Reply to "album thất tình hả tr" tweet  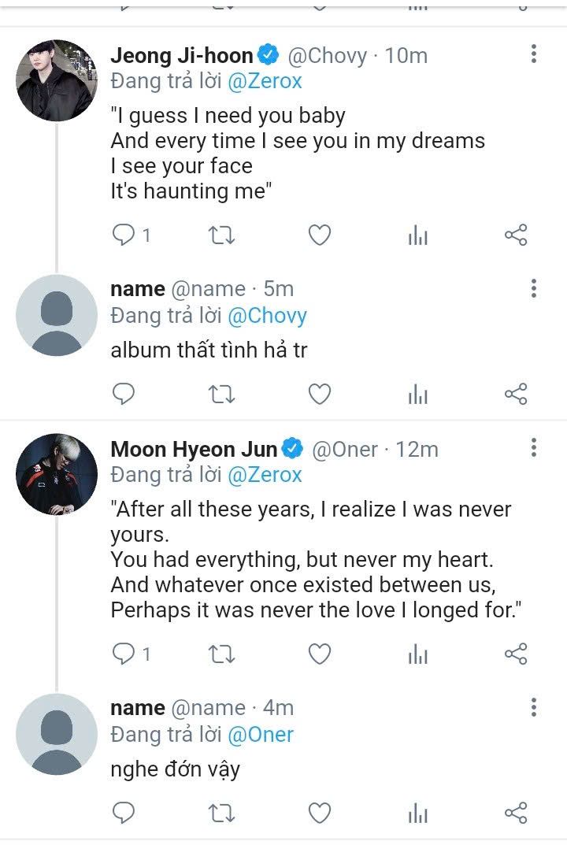pos(124,394)
